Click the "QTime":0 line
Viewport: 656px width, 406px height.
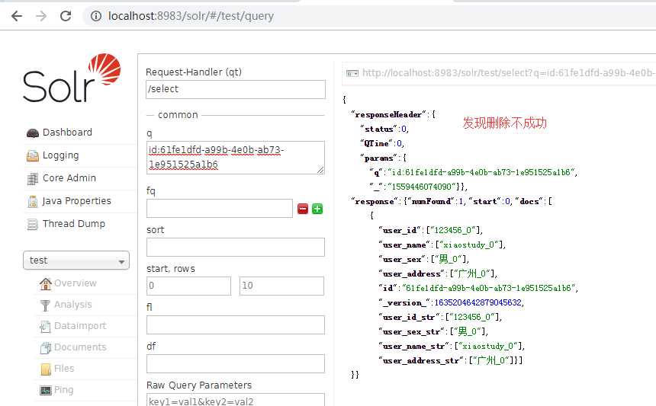[382, 143]
